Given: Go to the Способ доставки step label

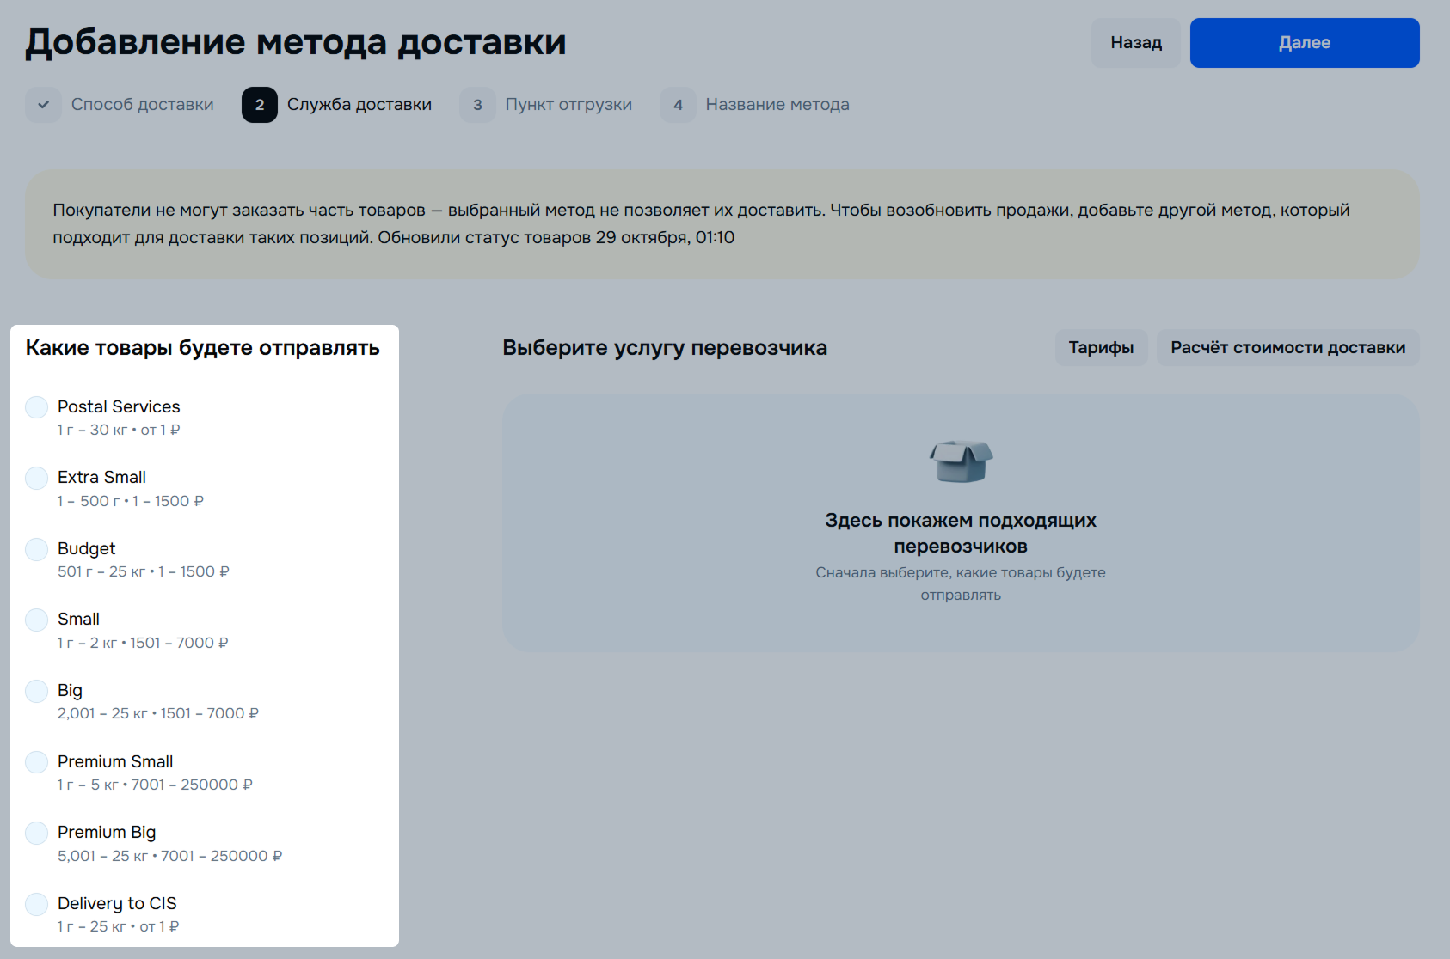Looking at the screenshot, I should pyautogui.click(x=142, y=105).
